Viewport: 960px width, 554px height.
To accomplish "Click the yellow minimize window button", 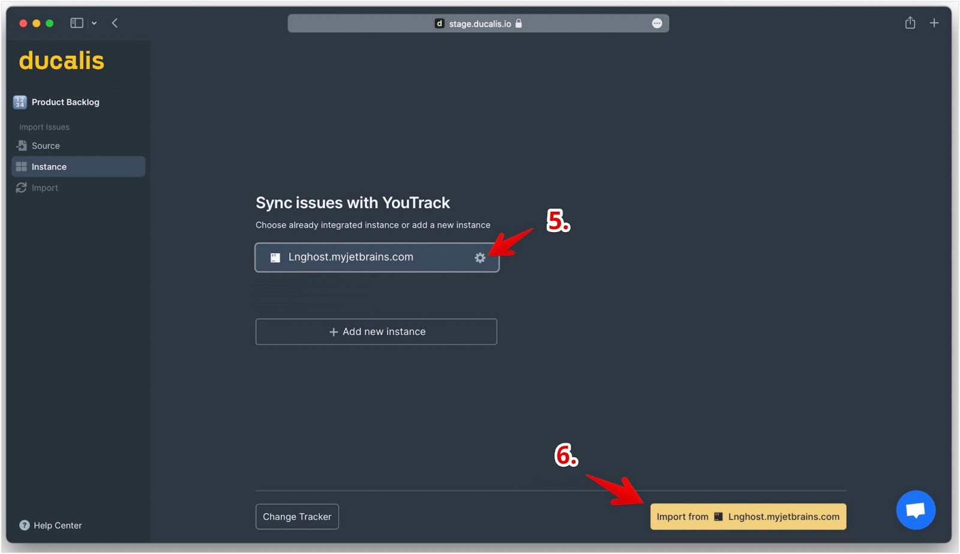I will pos(37,23).
